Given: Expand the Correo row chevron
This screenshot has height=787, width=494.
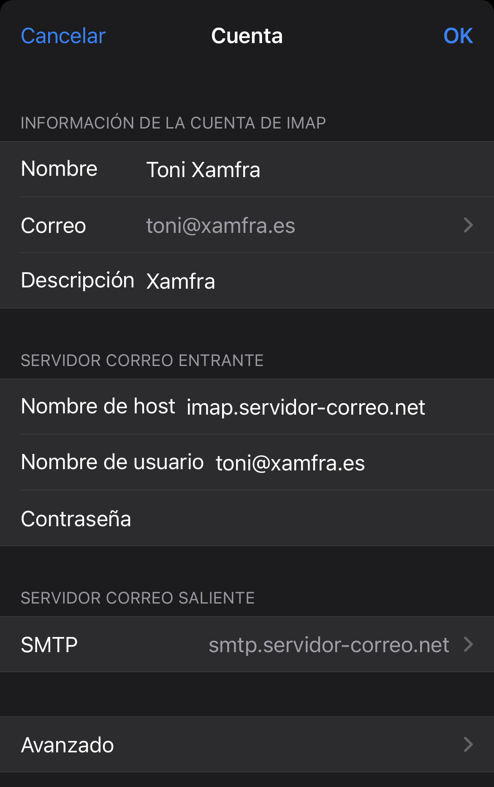Looking at the screenshot, I should tap(468, 225).
